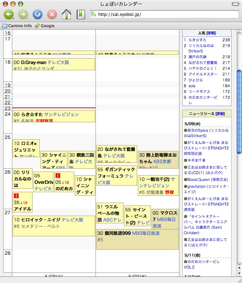Select 00 マクロス7 entry
Viewport: 242px width, 283px height.
(165, 219)
